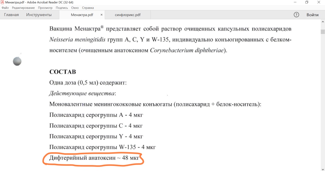Close the Менактра.pdf tab
The height and width of the screenshot is (171, 325).
click(x=102, y=15)
